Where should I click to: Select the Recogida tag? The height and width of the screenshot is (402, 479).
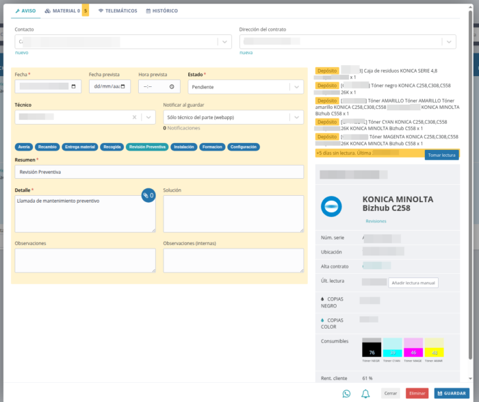coord(112,147)
